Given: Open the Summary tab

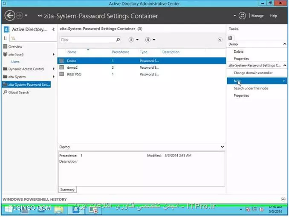Looking at the screenshot, I should click(67, 190).
